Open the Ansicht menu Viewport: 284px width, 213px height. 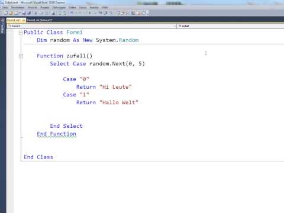pos(33,7)
